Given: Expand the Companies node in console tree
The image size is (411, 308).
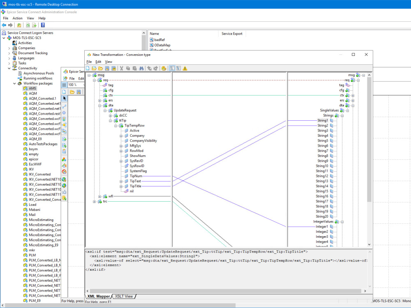Looking at the screenshot, I should pos(9,48).
